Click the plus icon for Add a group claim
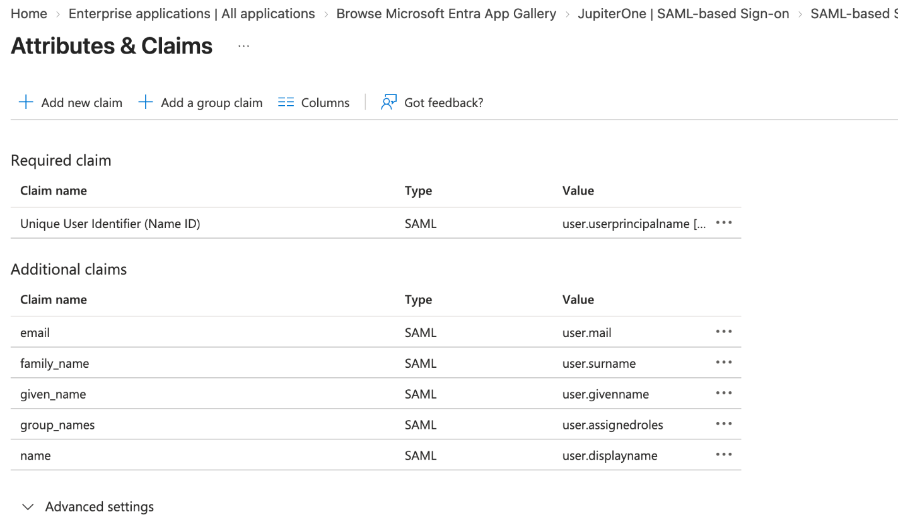Screen dimensions: 898x529 [146, 102]
